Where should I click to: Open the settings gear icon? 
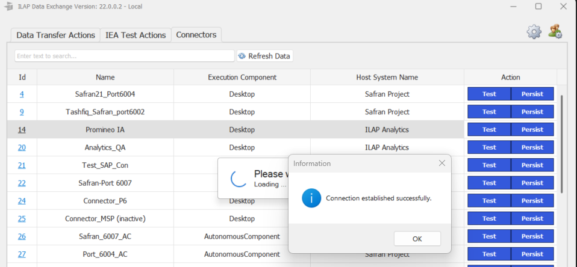[x=534, y=32]
